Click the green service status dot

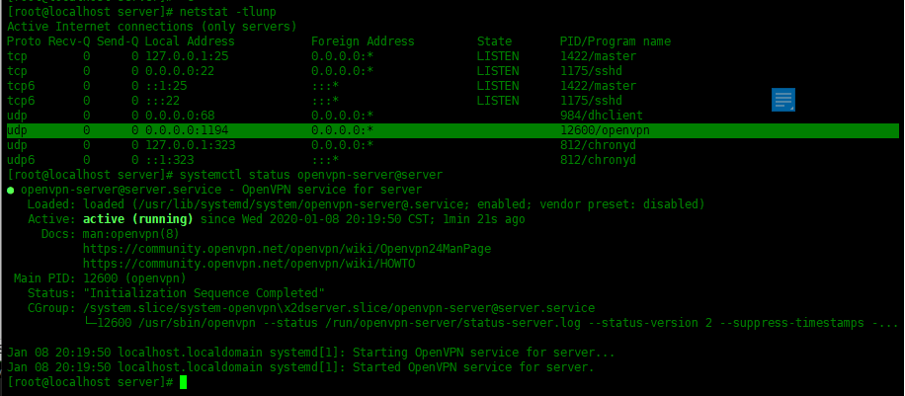click(11, 190)
